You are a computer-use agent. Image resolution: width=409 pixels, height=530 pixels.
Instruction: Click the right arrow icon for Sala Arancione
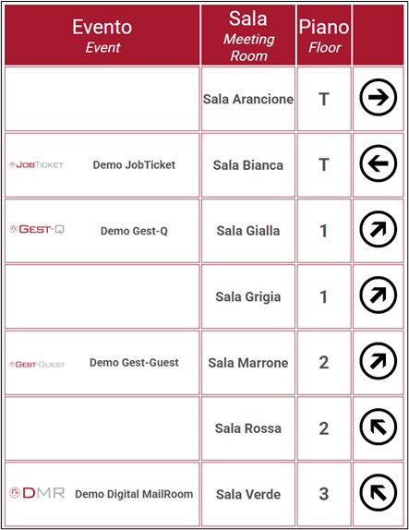coord(378,97)
